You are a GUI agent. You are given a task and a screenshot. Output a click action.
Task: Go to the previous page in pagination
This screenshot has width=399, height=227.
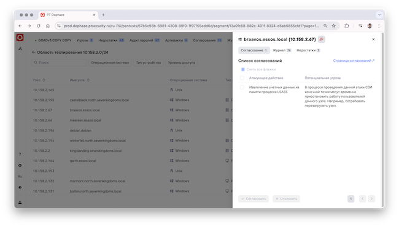point(363,199)
